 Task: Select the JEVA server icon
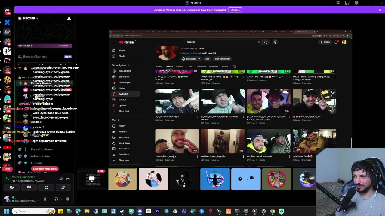click(7, 31)
